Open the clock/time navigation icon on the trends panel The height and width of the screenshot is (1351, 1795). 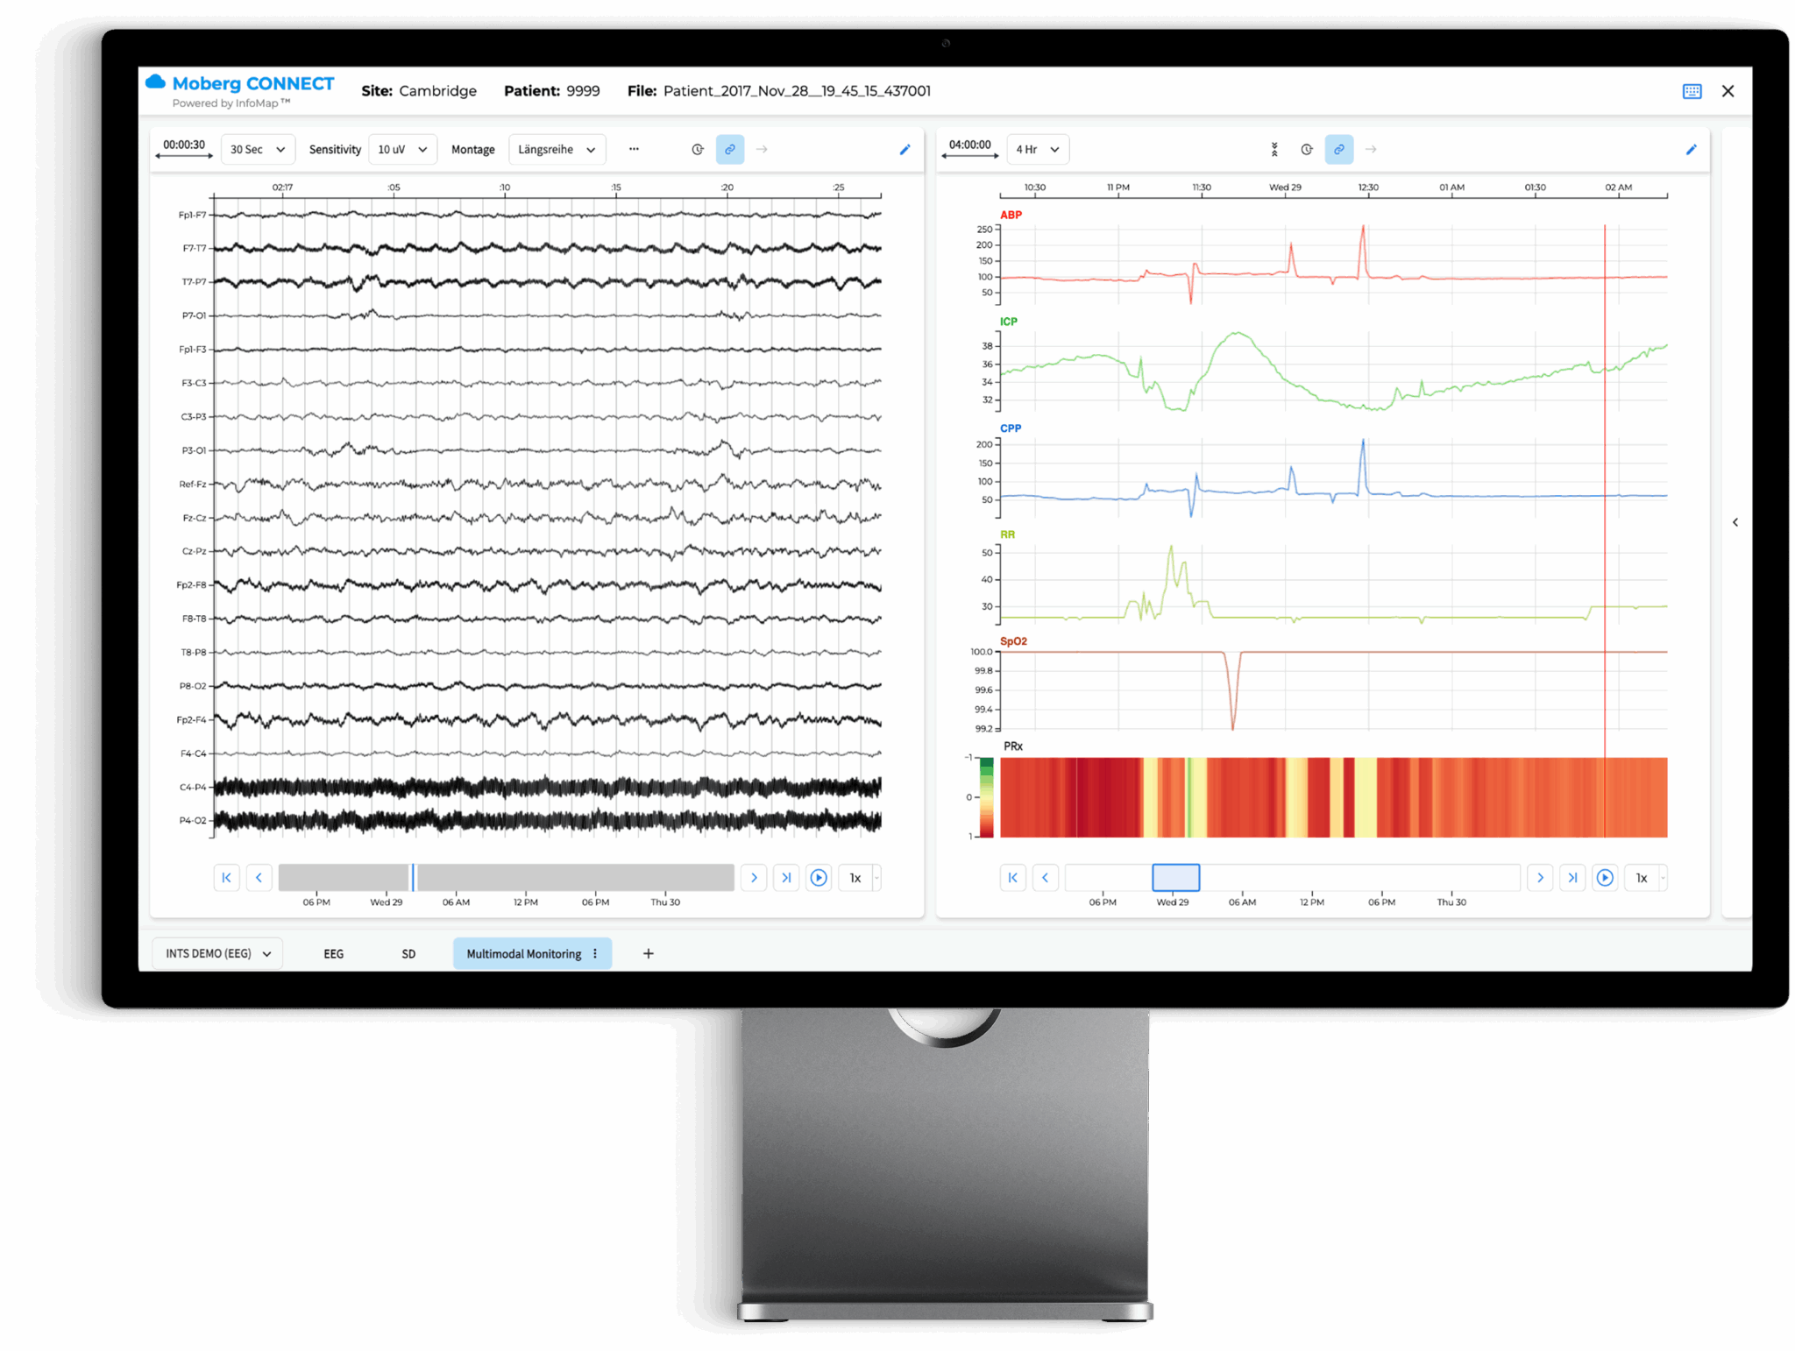coord(1307,149)
